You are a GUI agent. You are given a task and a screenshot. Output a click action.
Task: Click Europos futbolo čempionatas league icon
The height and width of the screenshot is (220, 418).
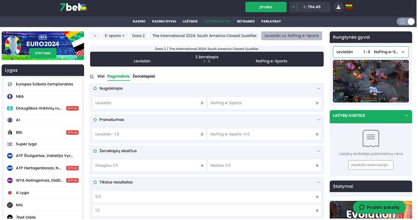pos(10,84)
